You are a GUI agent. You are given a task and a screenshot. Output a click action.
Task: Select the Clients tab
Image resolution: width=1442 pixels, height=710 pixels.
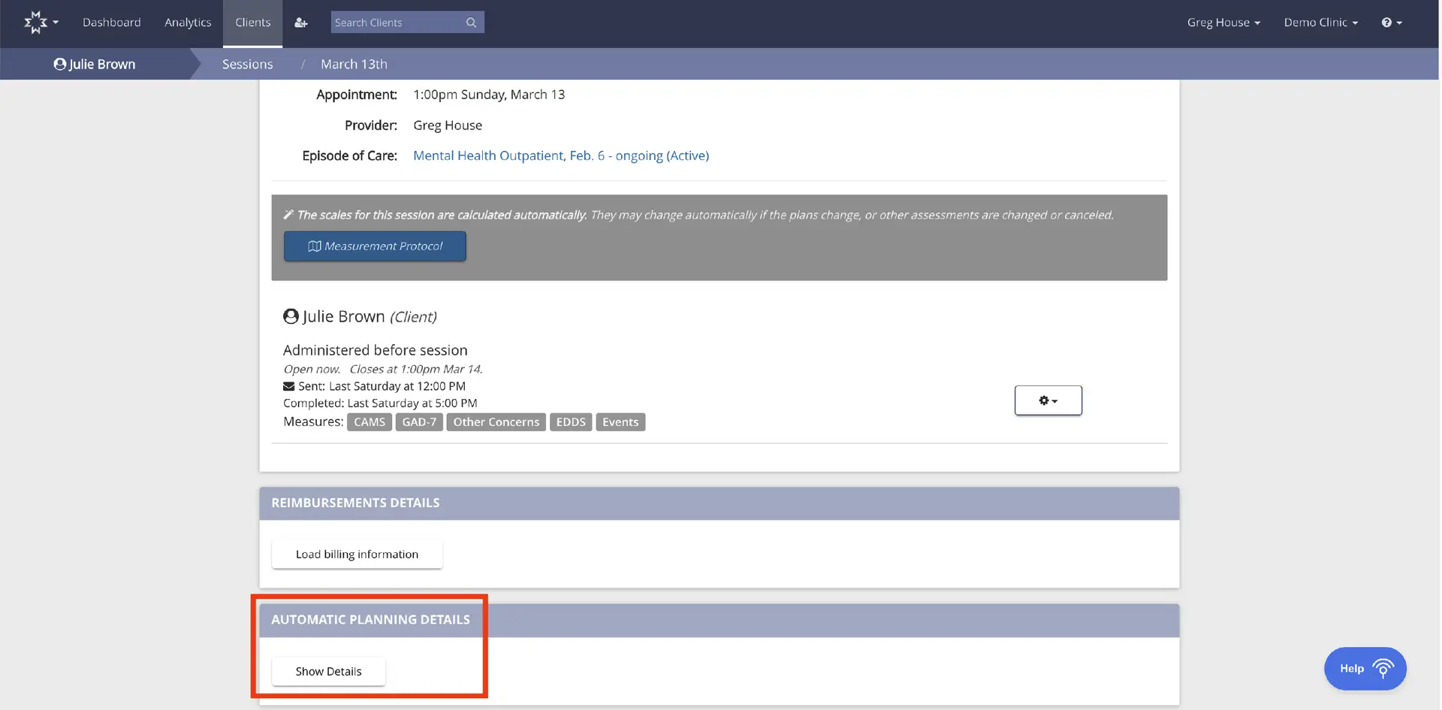[252, 23]
